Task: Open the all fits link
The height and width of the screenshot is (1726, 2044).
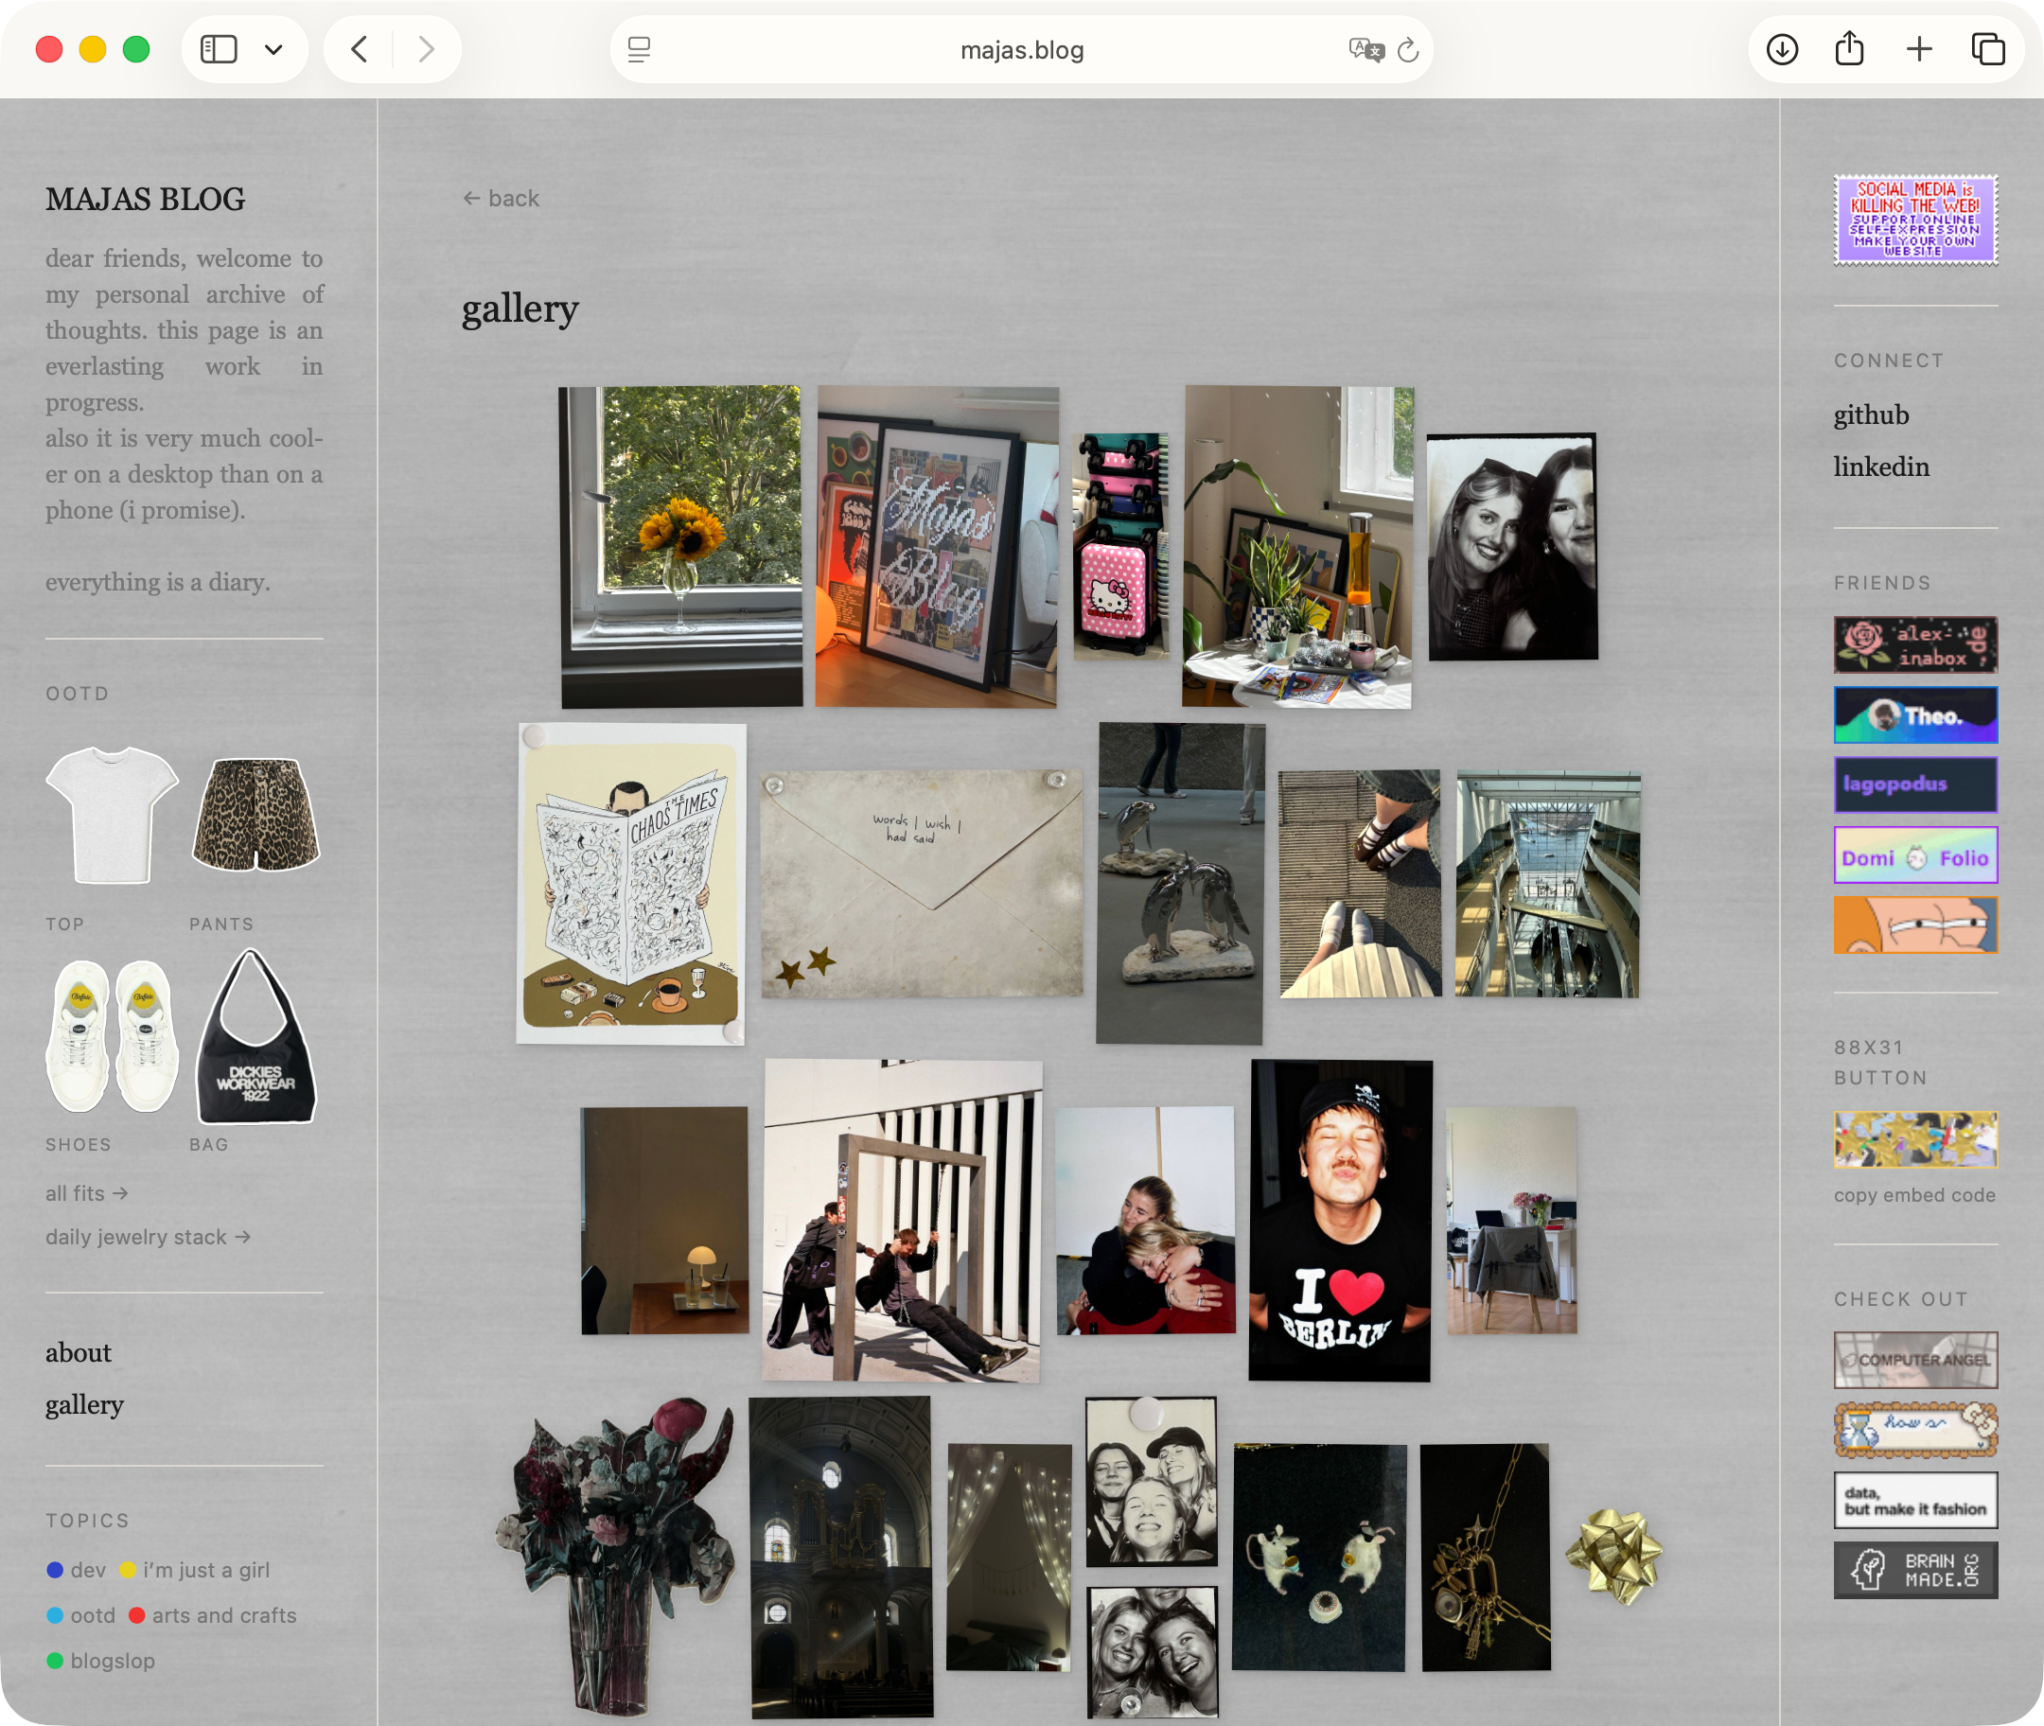Action: click(87, 1193)
